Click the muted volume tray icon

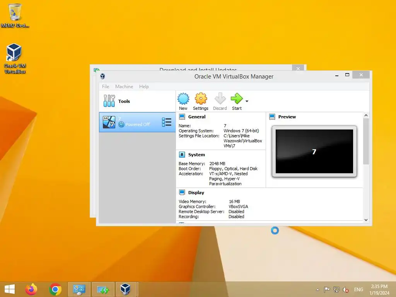[x=346, y=290]
